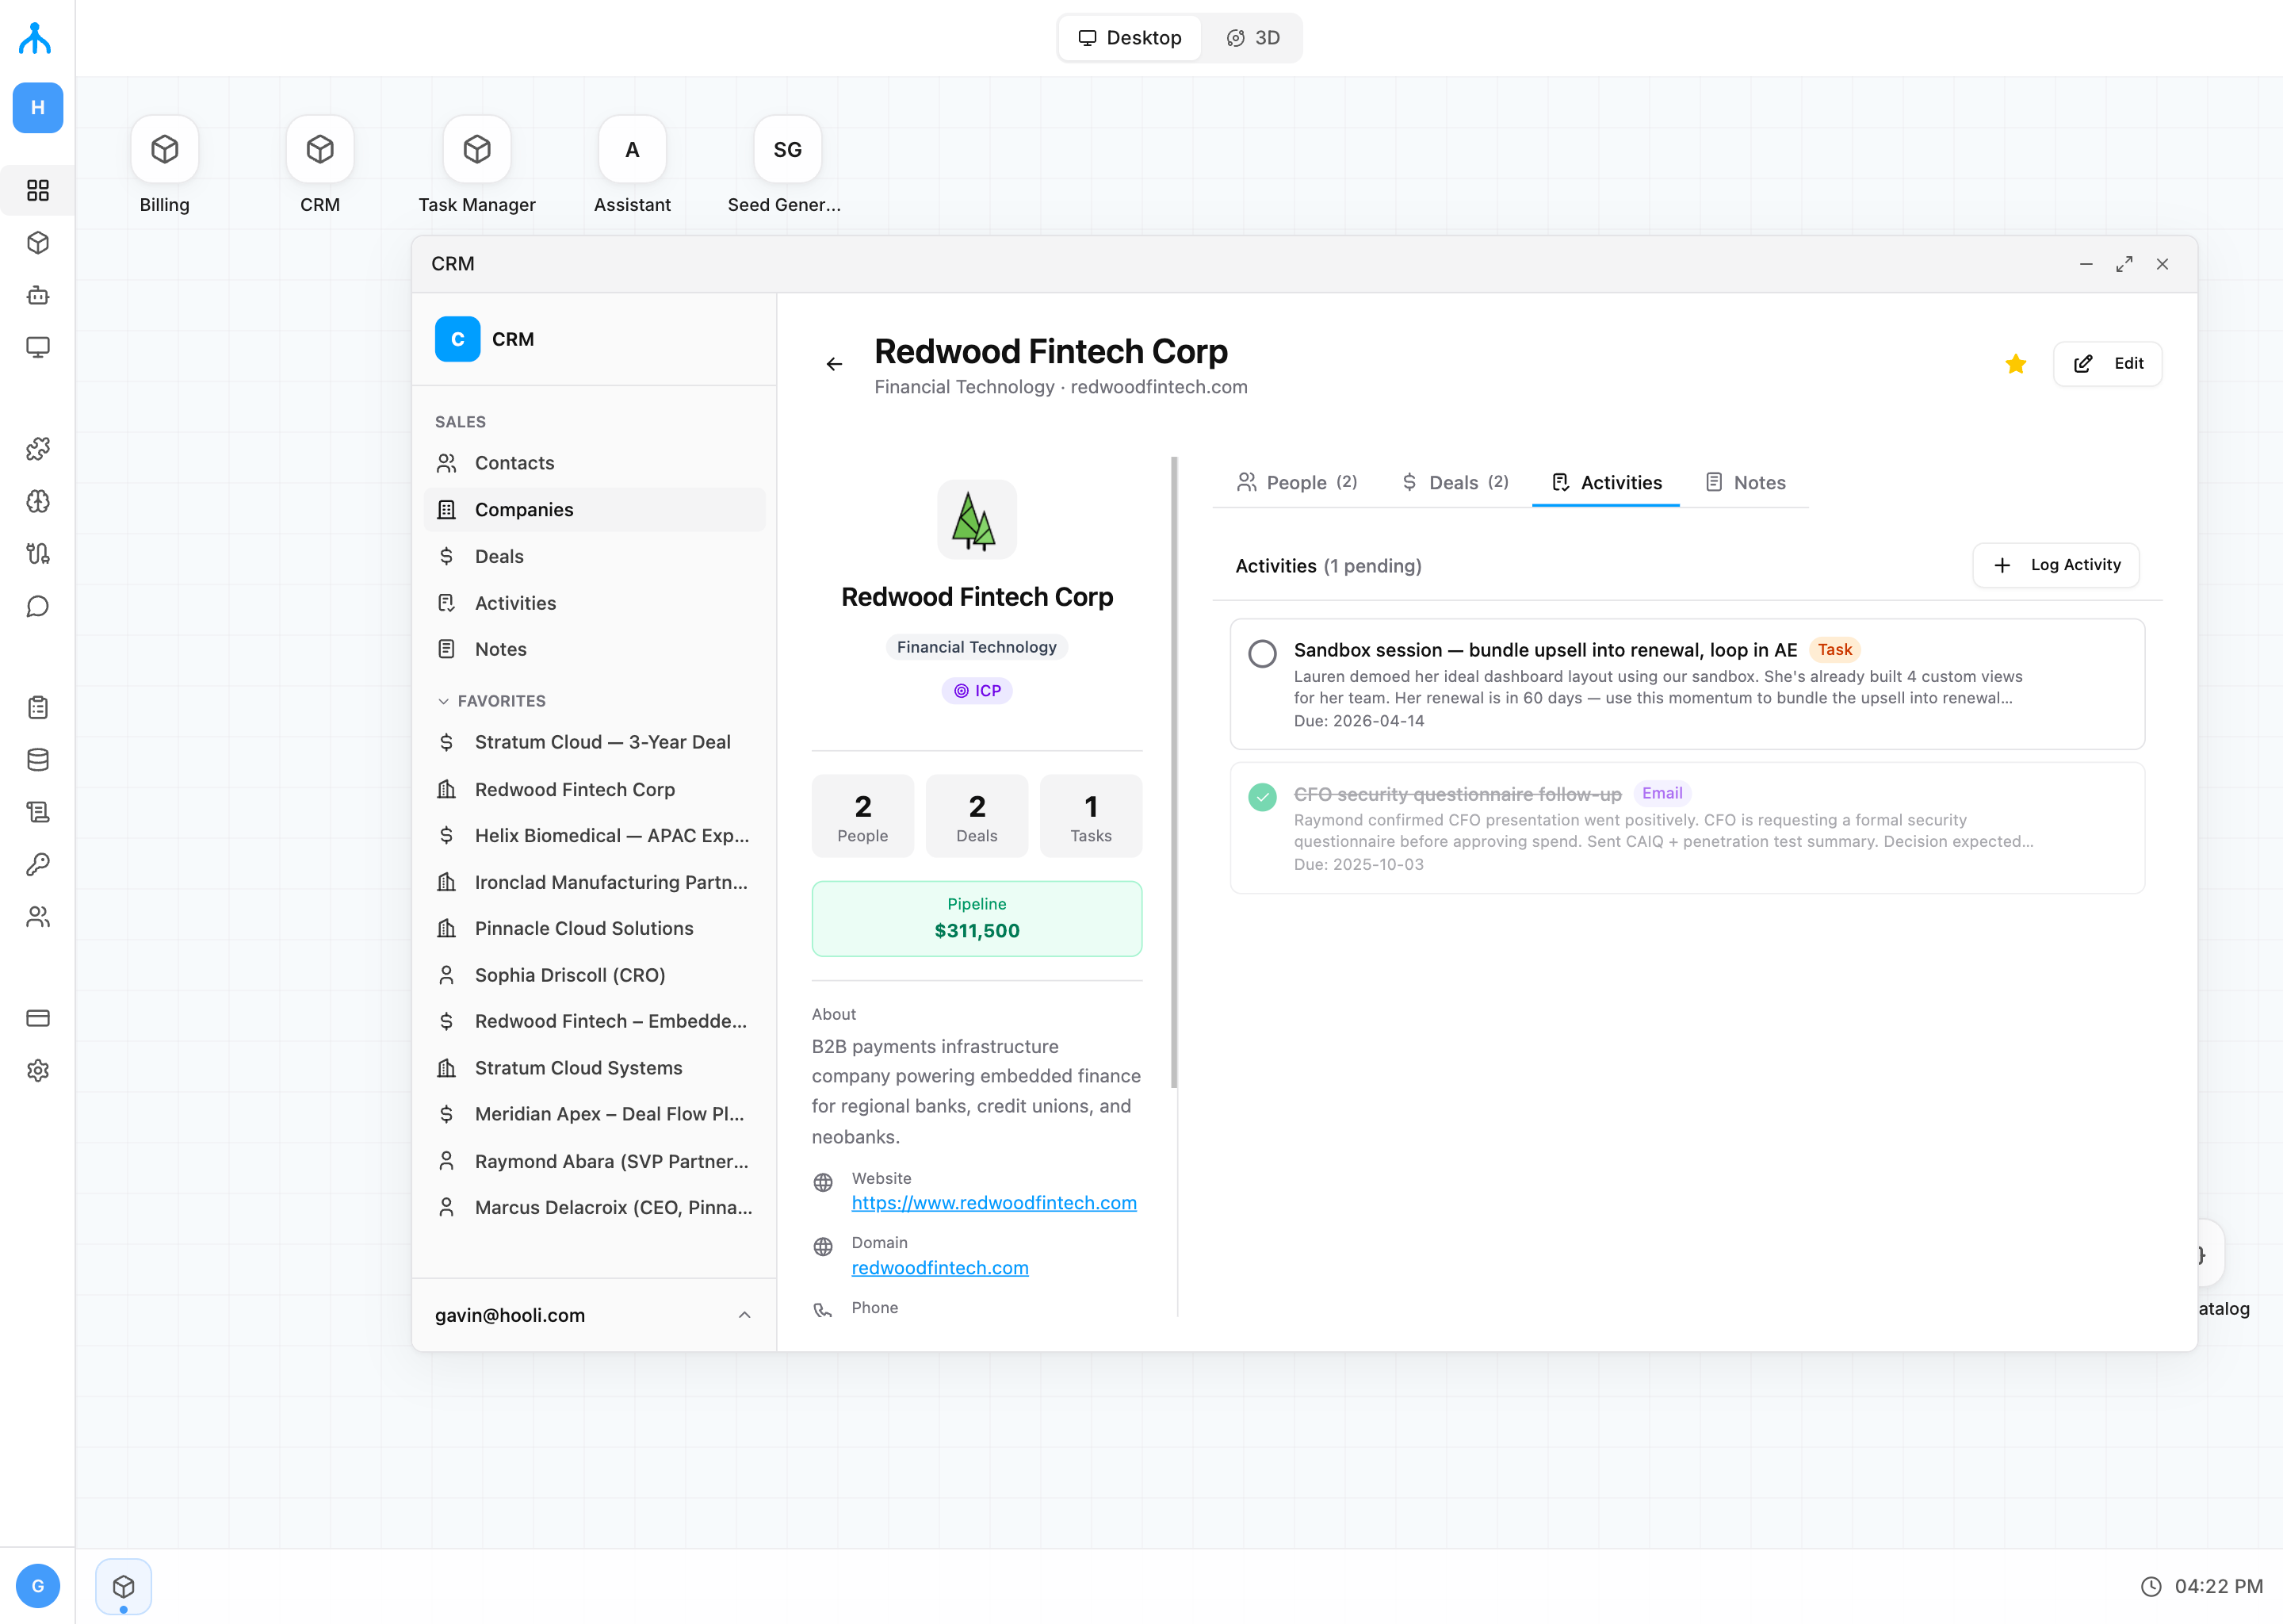Image resolution: width=2283 pixels, height=1624 pixels.
Task: Open the Settings gear at the bottom sidebar
Action: pyautogui.click(x=37, y=1070)
